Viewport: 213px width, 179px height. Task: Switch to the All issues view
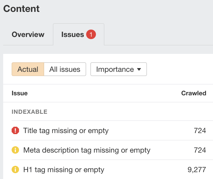click(x=64, y=69)
